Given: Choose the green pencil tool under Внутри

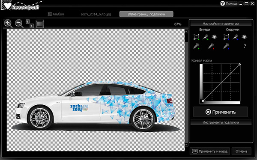Looking at the screenshot, I should 196,46.
